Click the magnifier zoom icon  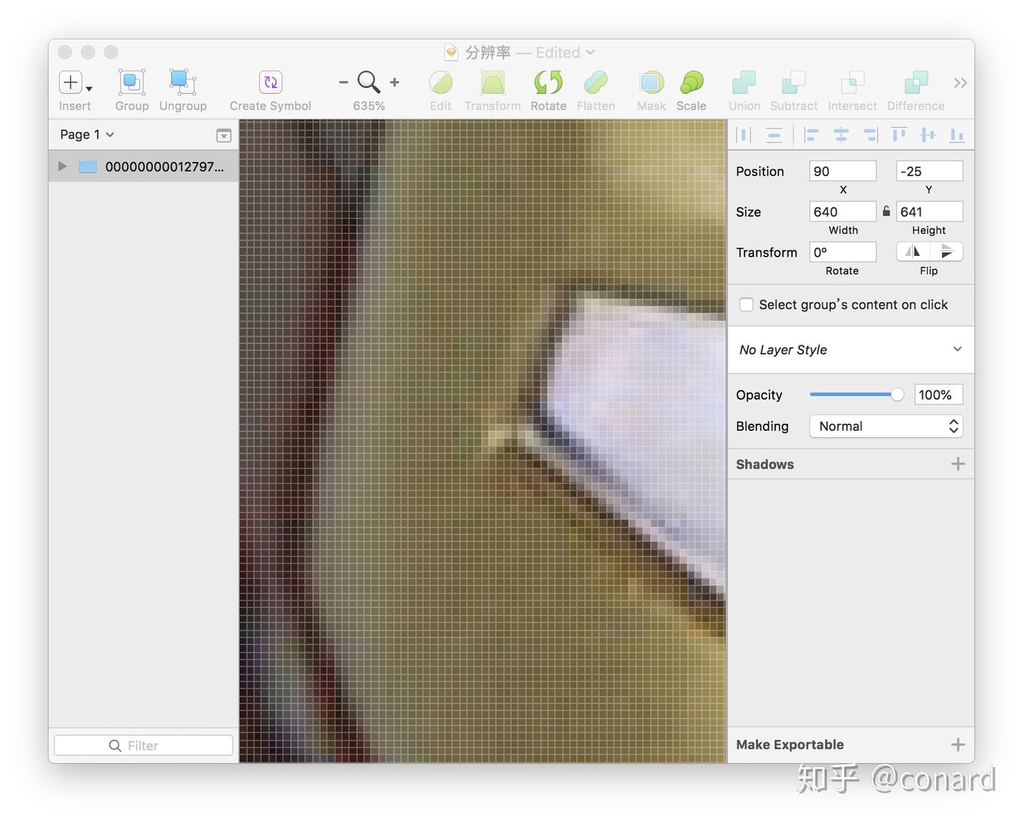click(369, 82)
